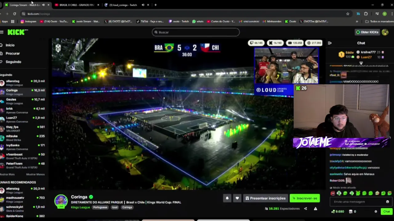This screenshot has height=221, width=394.
Task: Click the Inscrever-se button
Action: click(x=305, y=198)
